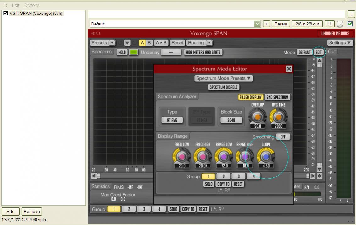Click Reset next to the A▸B button
Screen dimensions: 356x225
(177, 43)
